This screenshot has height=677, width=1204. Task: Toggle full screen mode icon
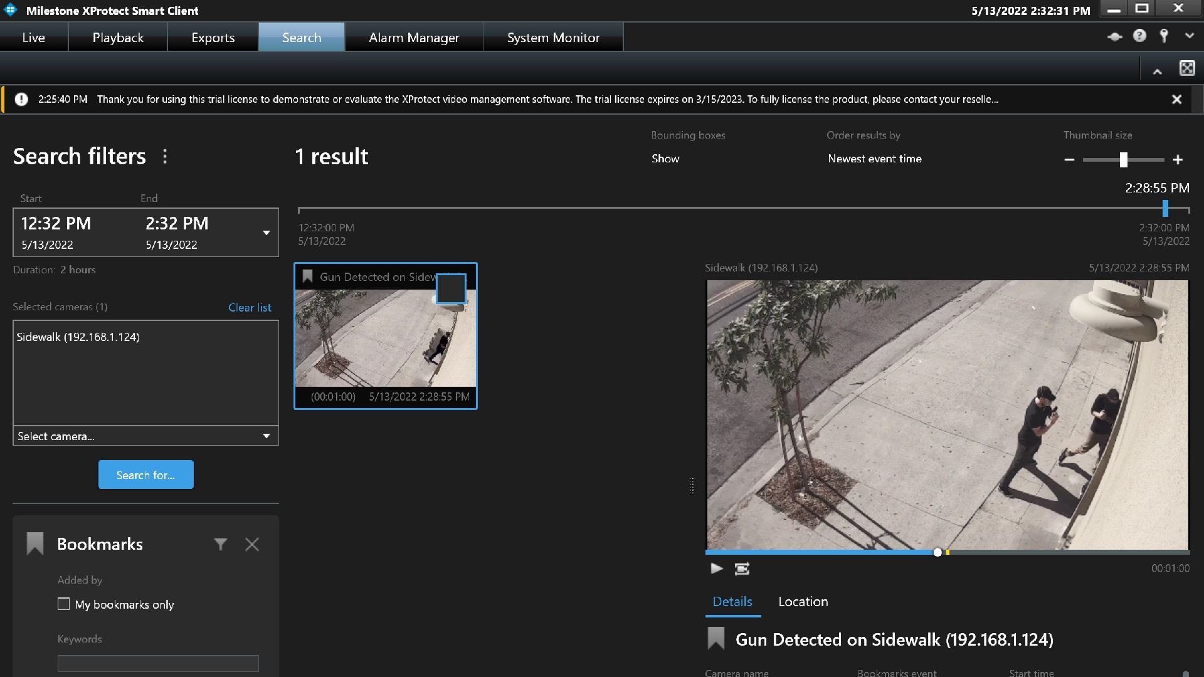1187,68
